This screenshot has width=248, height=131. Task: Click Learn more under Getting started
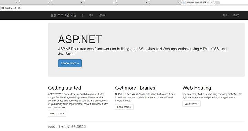[x=57, y=114]
